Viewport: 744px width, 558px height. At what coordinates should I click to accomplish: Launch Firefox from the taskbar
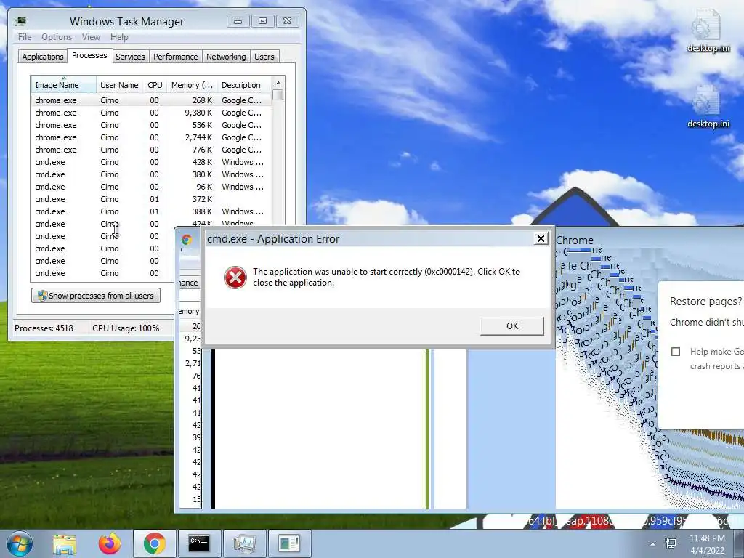tap(110, 543)
